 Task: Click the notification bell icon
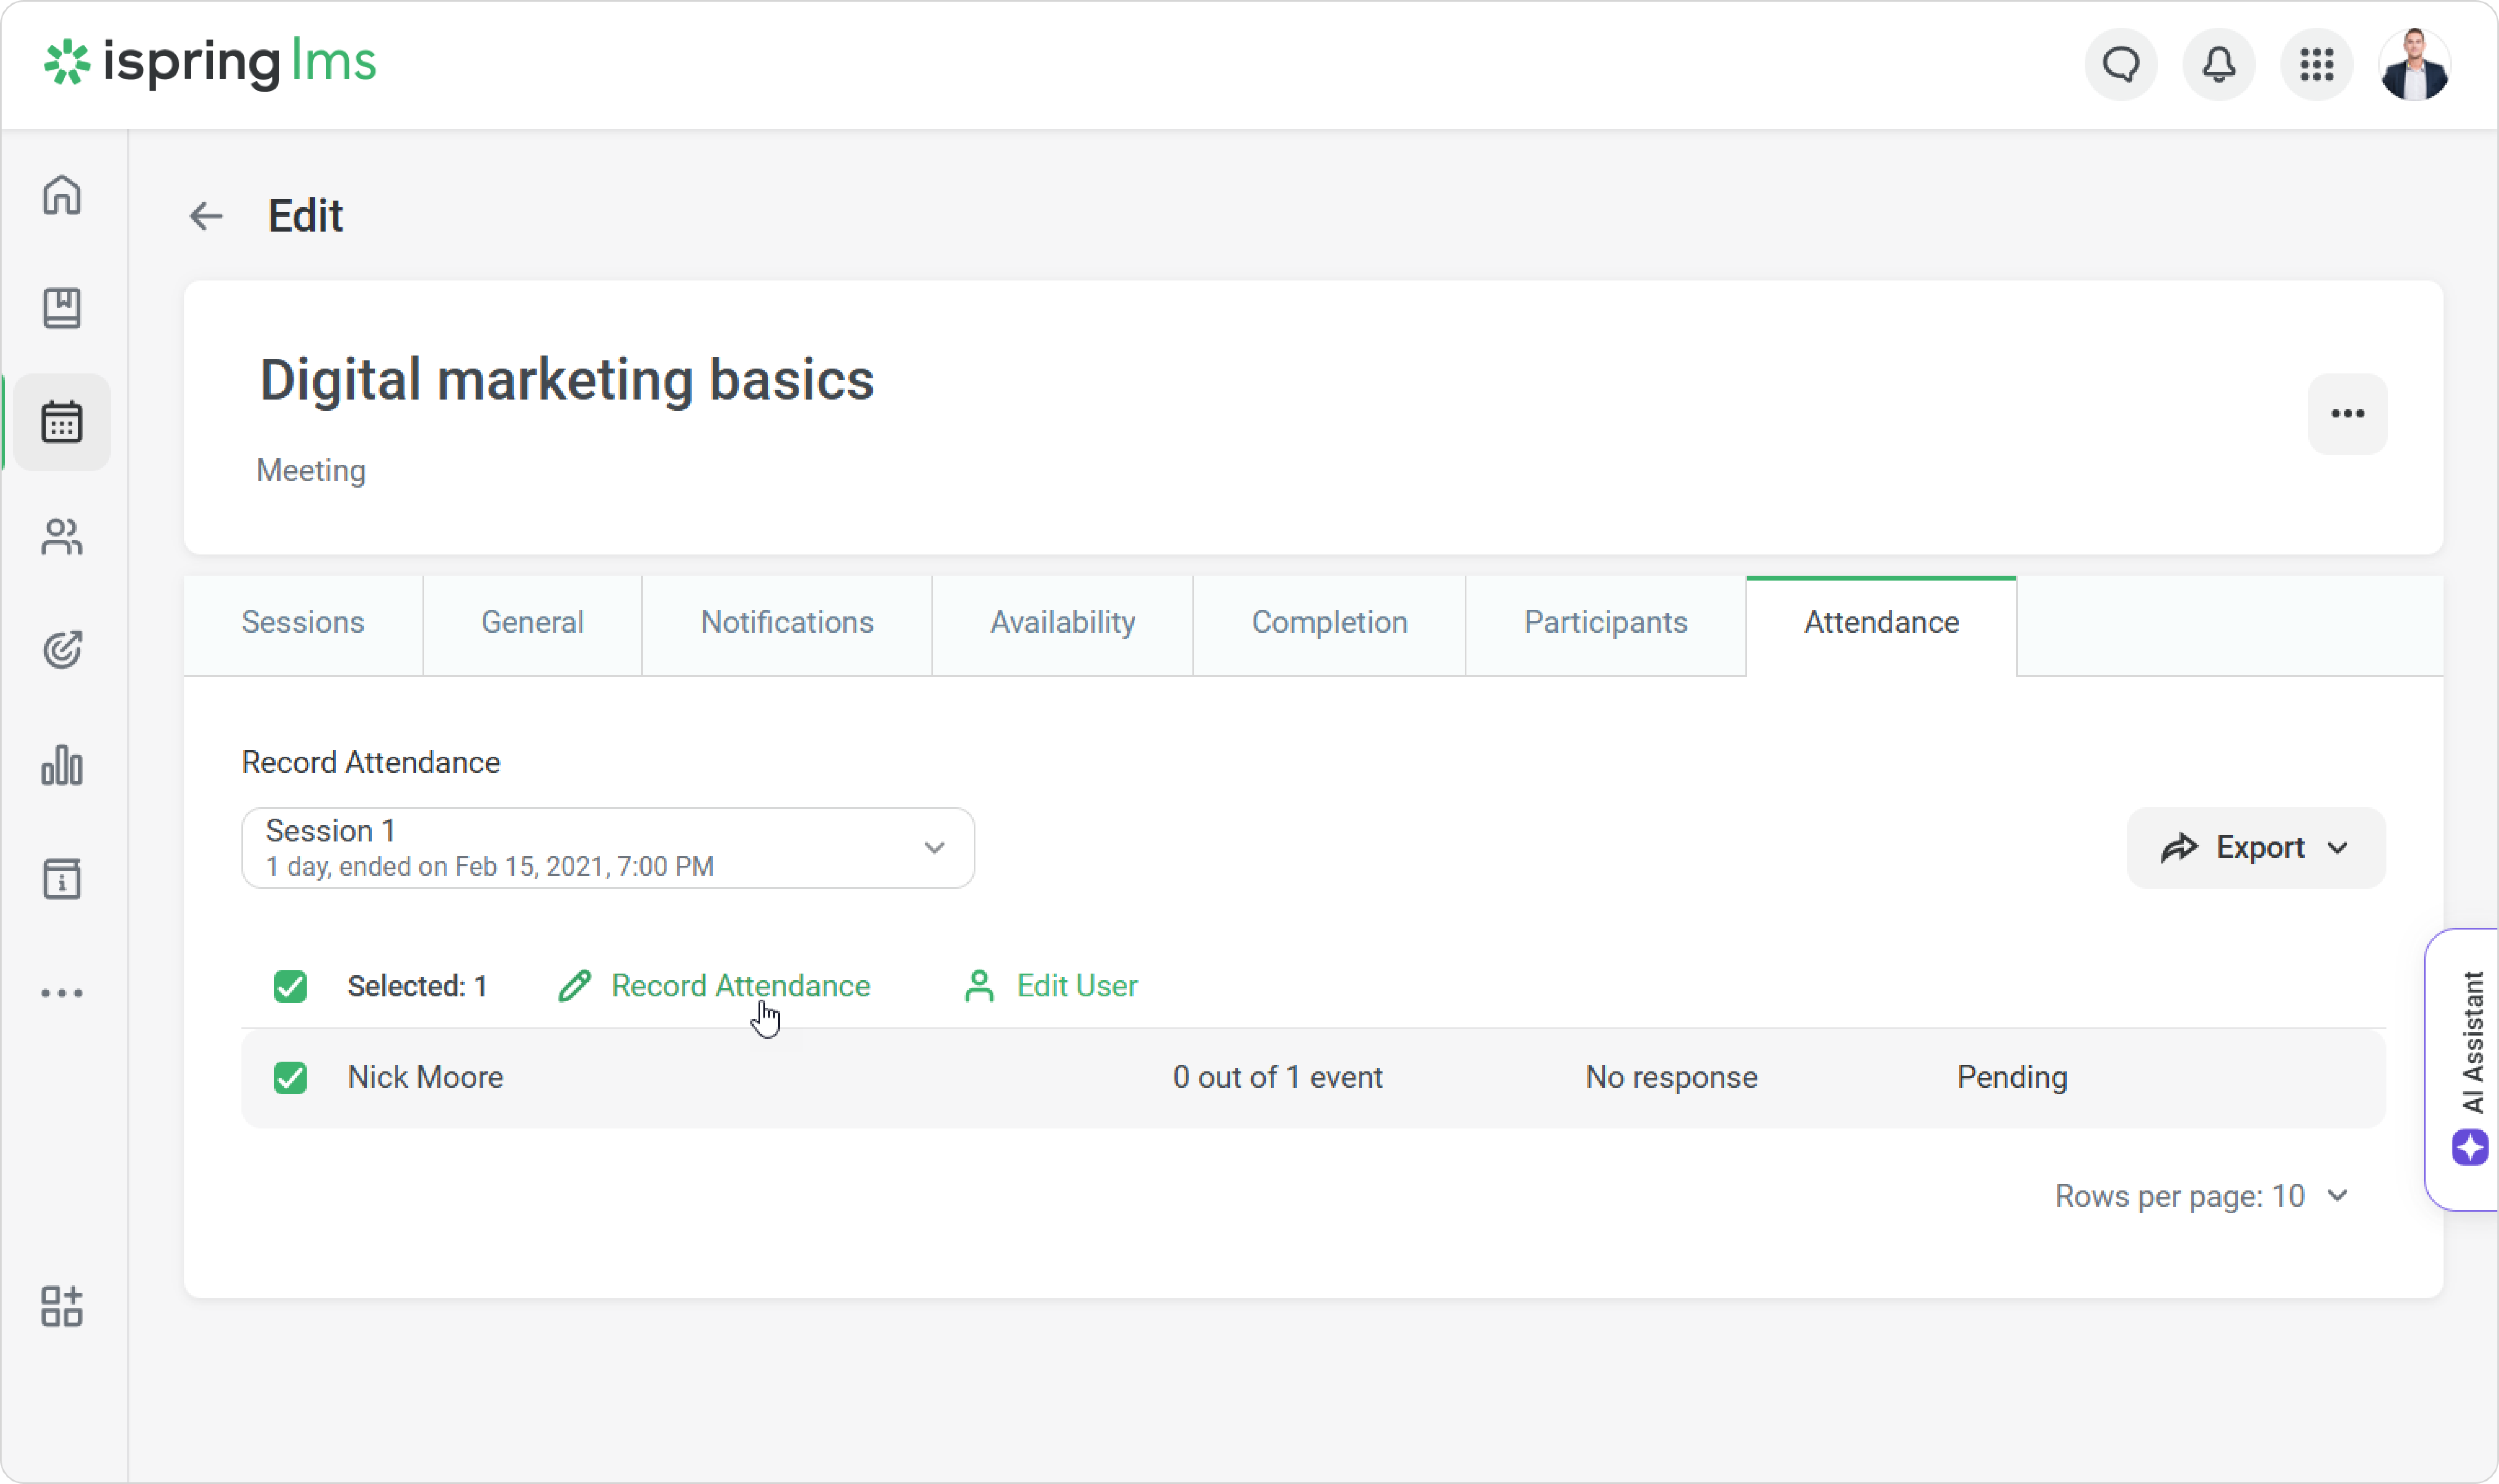click(2218, 65)
